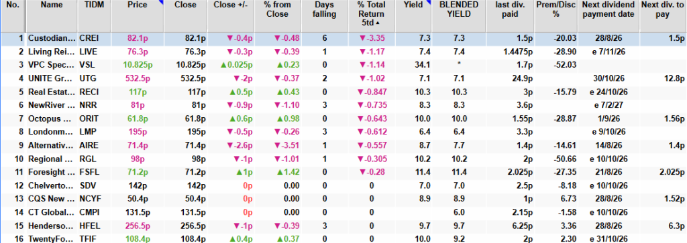
Task: Select the TFIF ticker cell
Action: 88,238
